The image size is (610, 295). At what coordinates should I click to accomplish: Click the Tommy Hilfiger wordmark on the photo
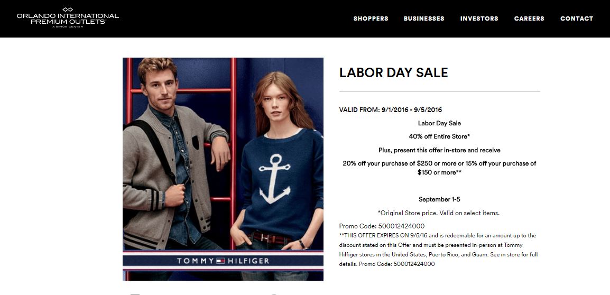pos(223,261)
